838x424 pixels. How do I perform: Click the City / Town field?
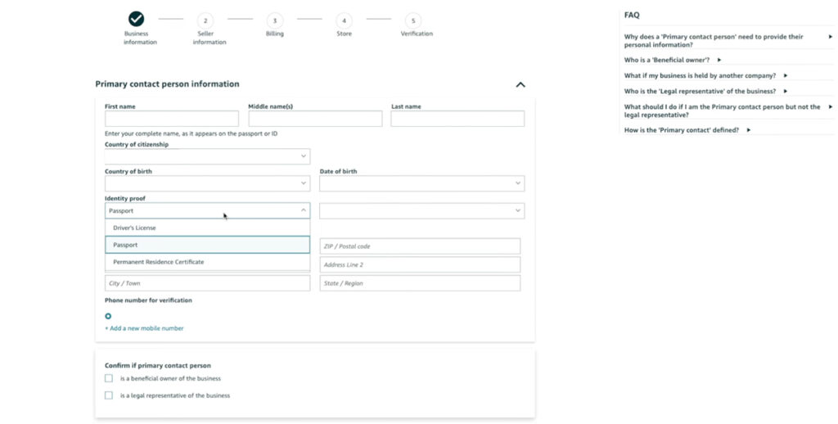pyautogui.click(x=207, y=283)
